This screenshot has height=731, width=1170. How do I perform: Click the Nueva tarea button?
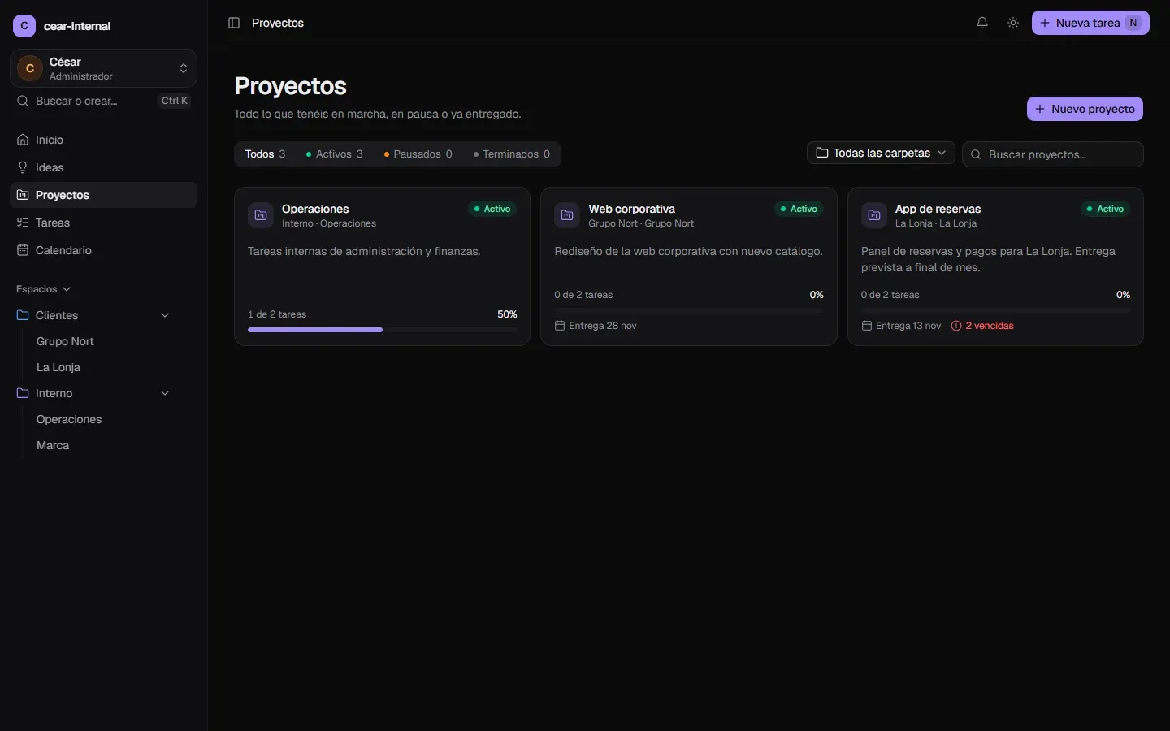pos(1090,23)
